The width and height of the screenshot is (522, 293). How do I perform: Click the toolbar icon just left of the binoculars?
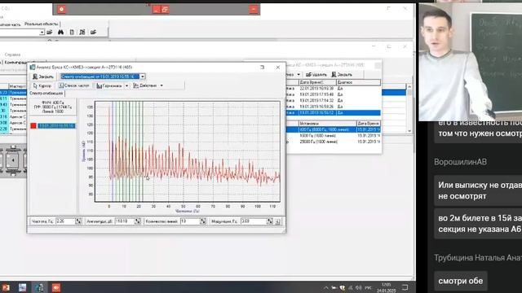50,33
